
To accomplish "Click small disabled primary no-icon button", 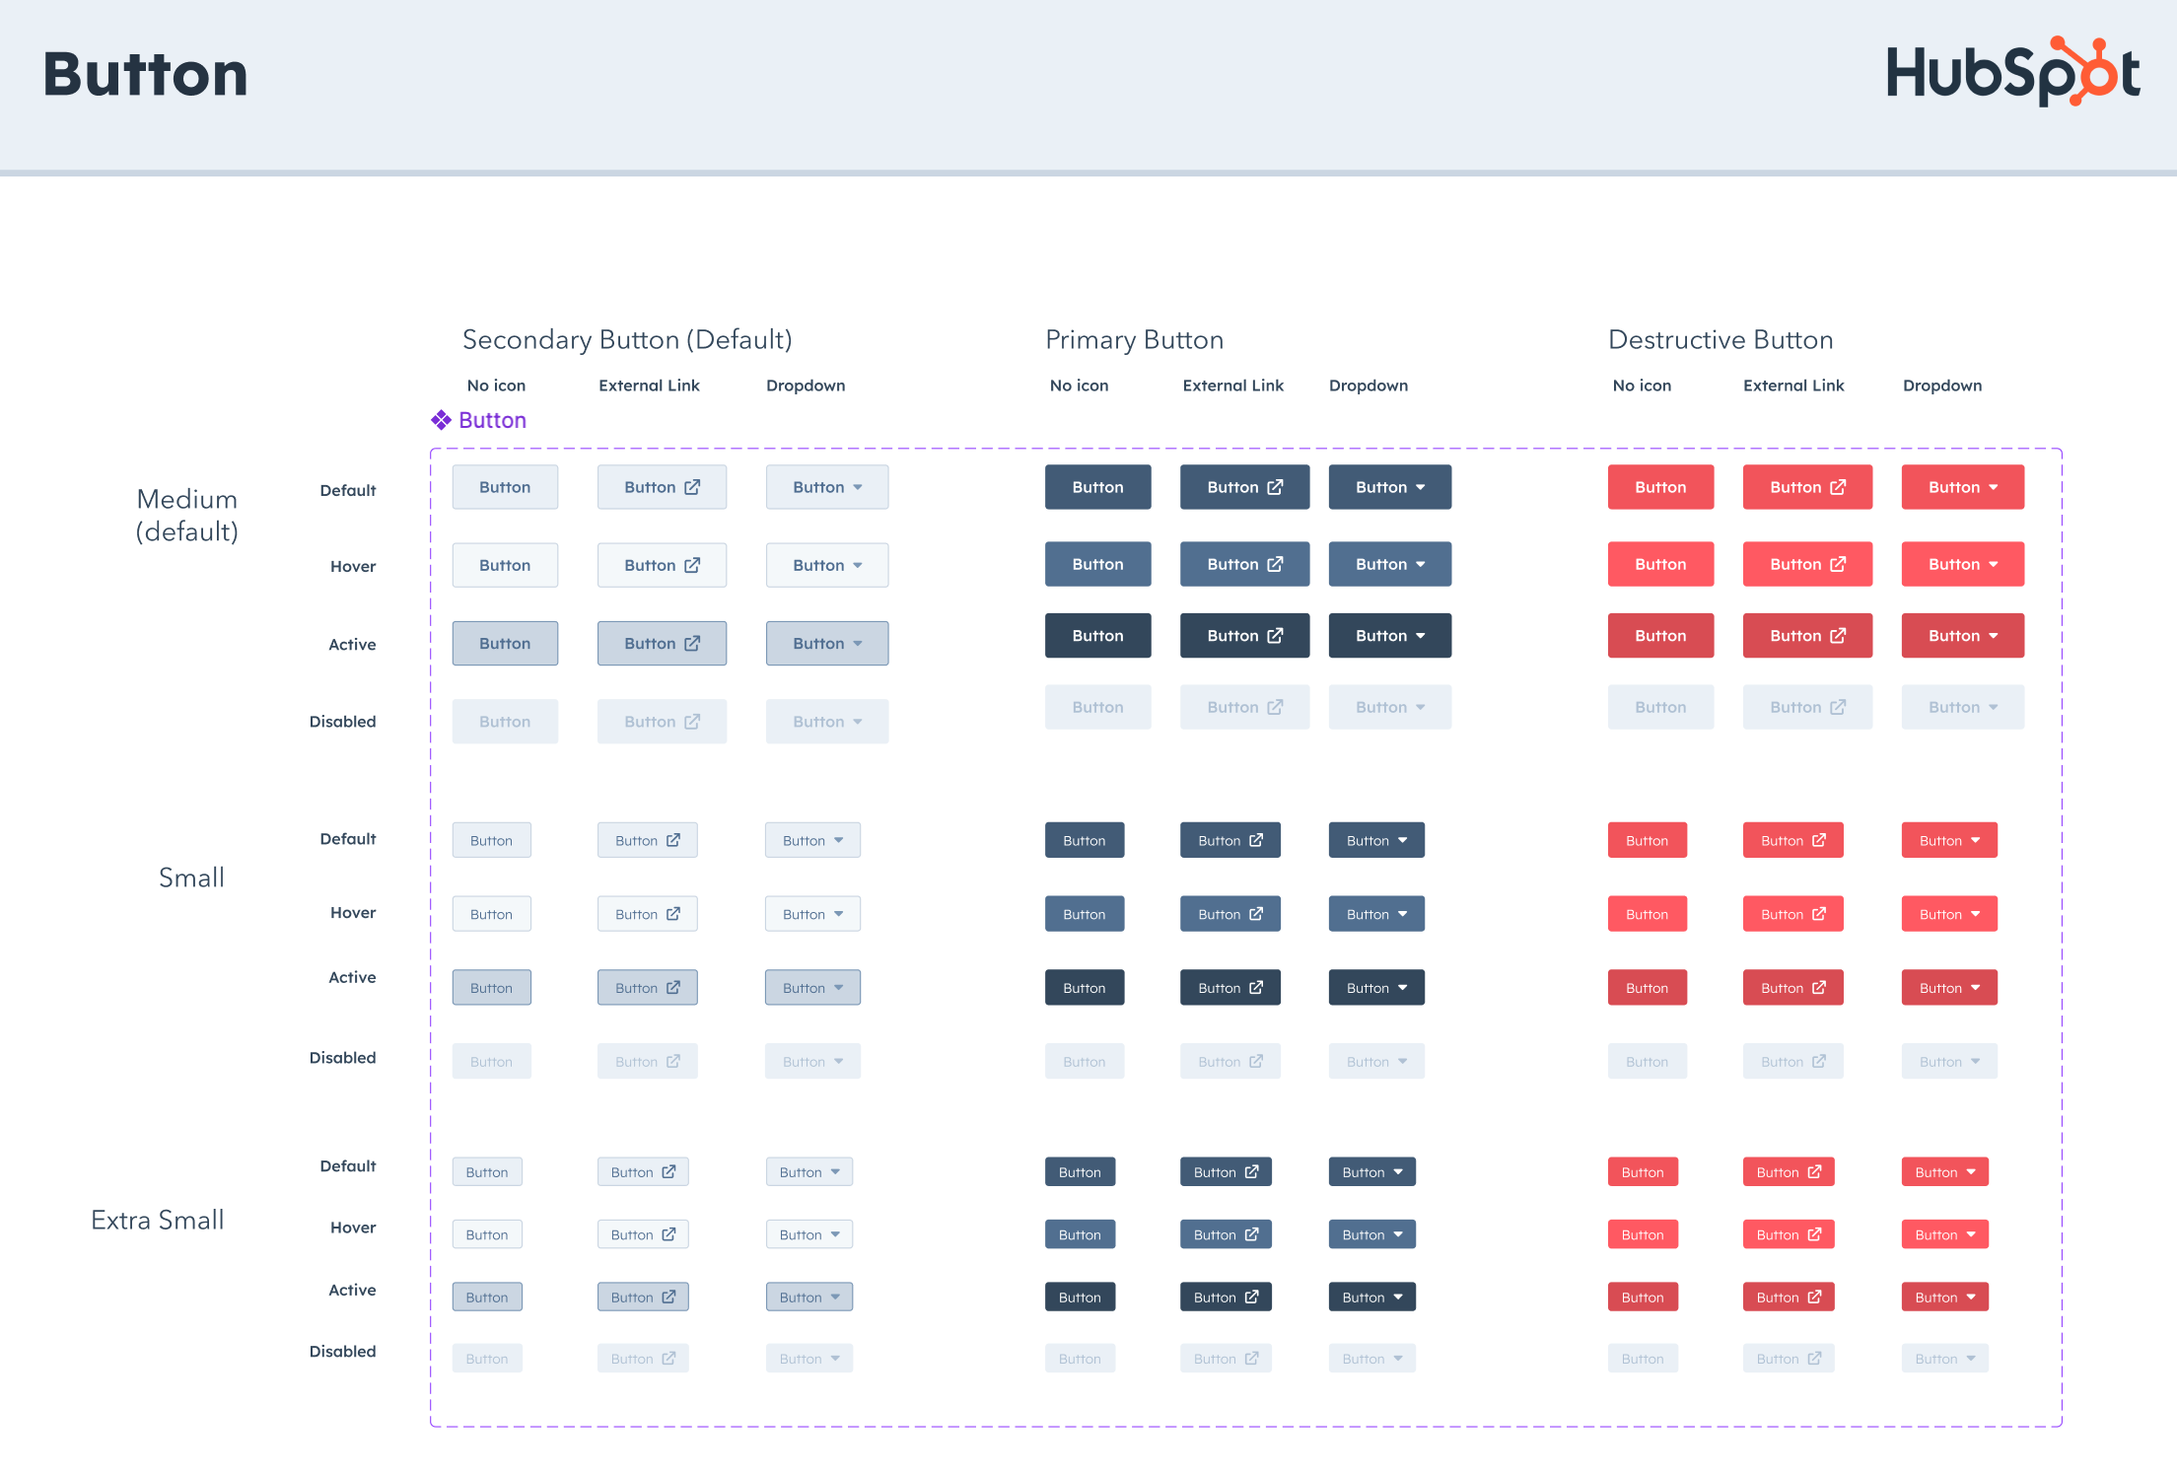I will tap(1085, 1061).
